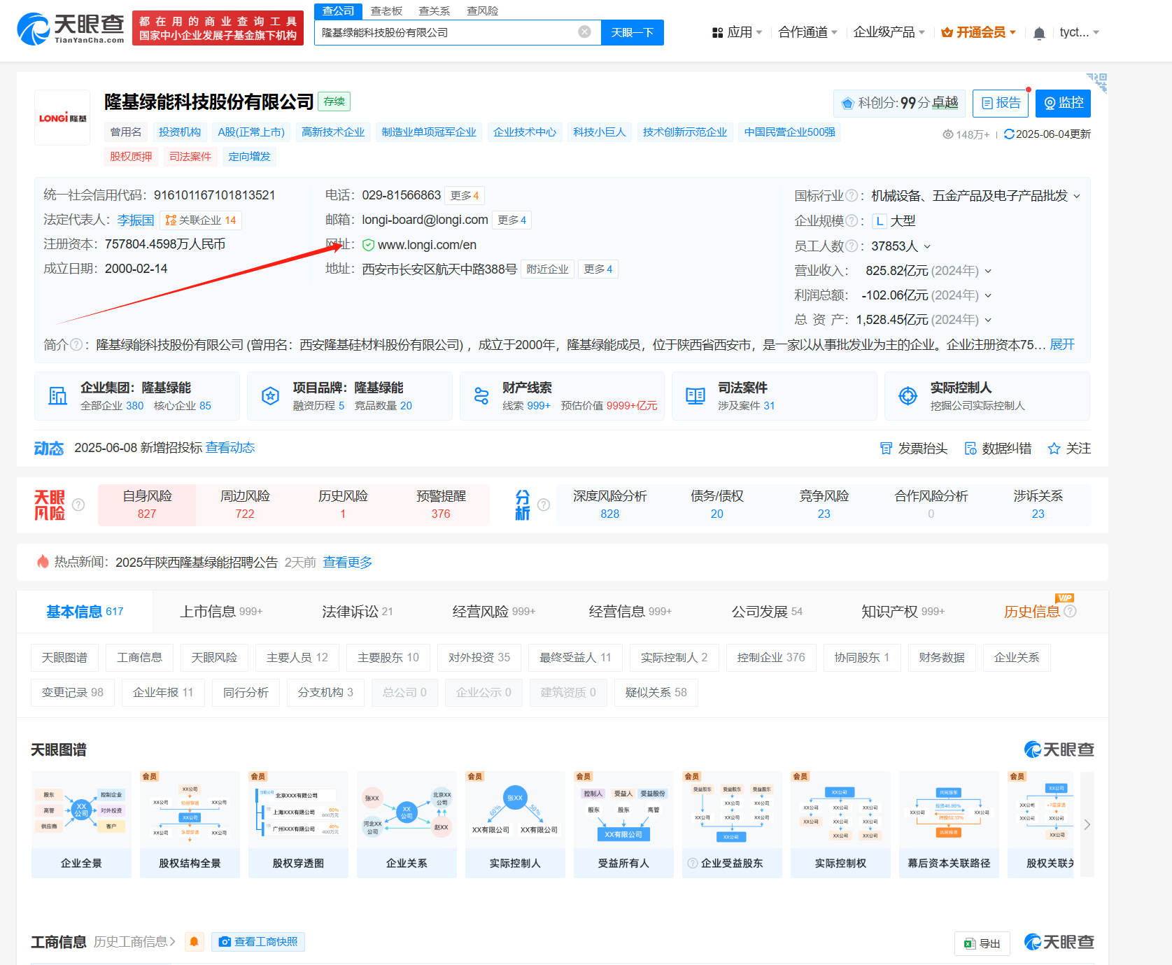Click the QR code corner icon
This screenshot has height=965, width=1172.
[x=1097, y=82]
